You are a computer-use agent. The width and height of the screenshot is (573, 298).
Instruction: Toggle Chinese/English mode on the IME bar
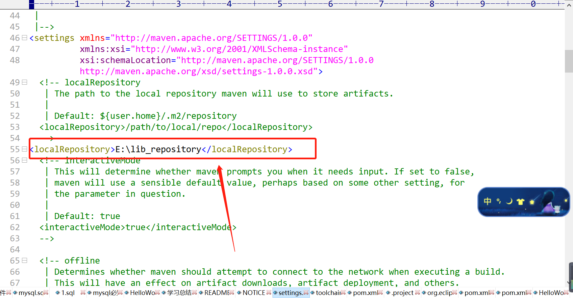pyautogui.click(x=488, y=201)
